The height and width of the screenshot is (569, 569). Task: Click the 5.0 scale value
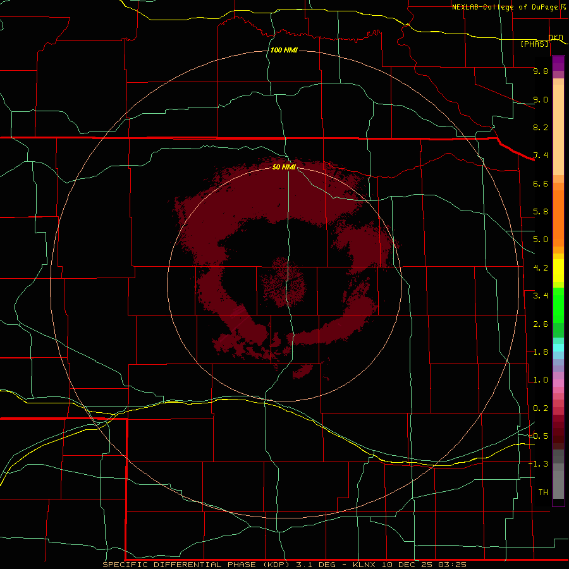coord(541,240)
